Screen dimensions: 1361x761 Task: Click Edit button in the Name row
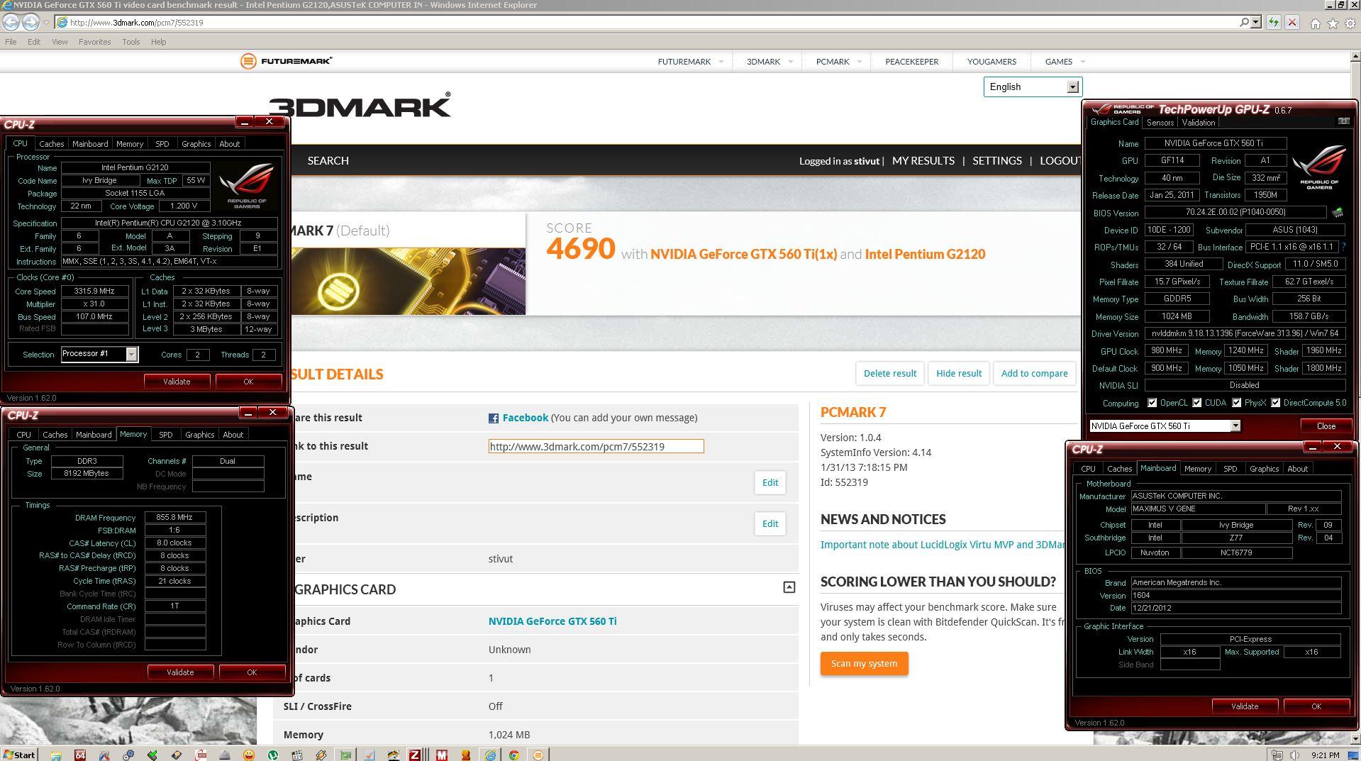coord(770,483)
